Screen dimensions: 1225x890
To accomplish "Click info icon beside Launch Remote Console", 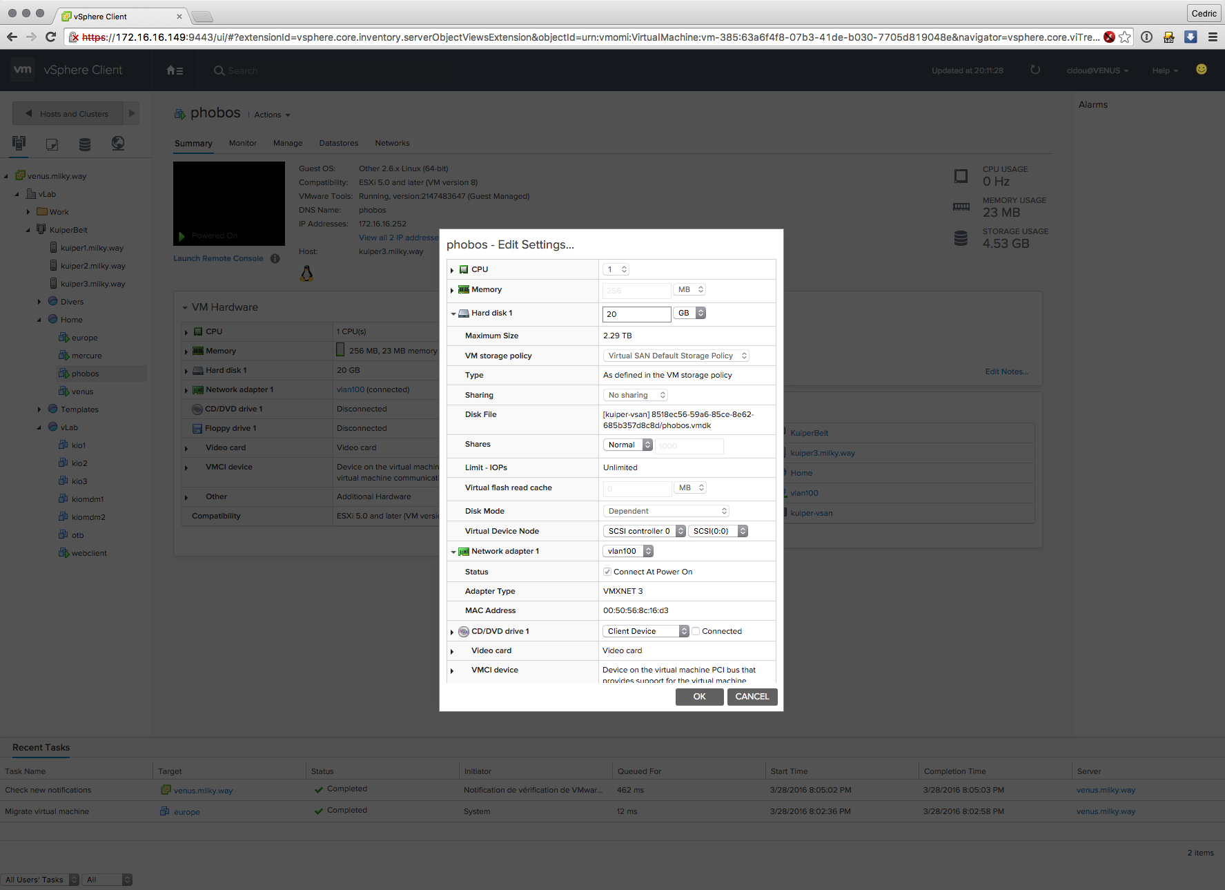I will tap(275, 259).
